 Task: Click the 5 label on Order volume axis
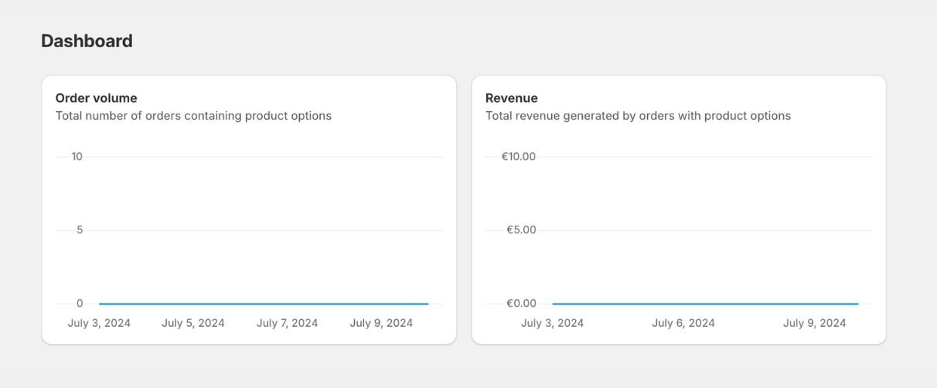point(79,230)
